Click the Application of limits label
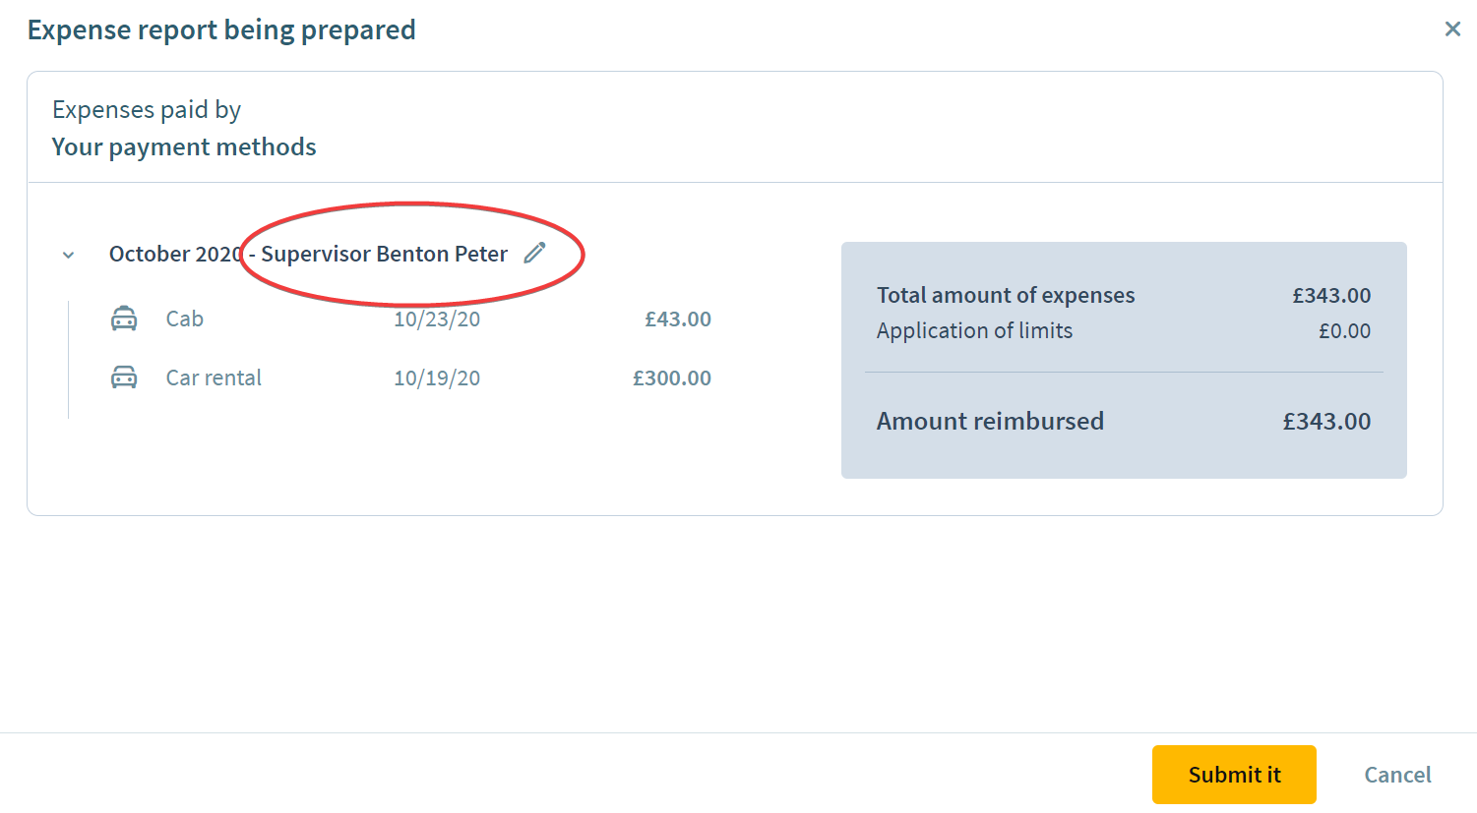The image size is (1477, 813). (974, 330)
